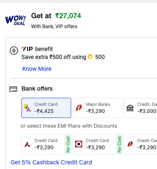Image resolution: width=157 pixels, height=169 pixels.
Task: Open the Get 5% Cashback Credit Card link
Action: [x=51, y=162]
